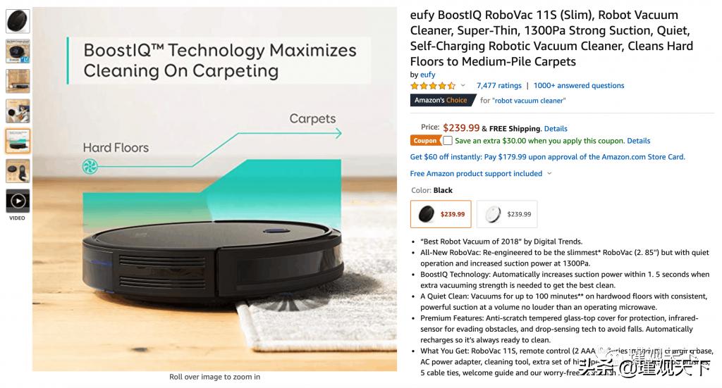Show the fourth product thumbnail image

[18, 111]
